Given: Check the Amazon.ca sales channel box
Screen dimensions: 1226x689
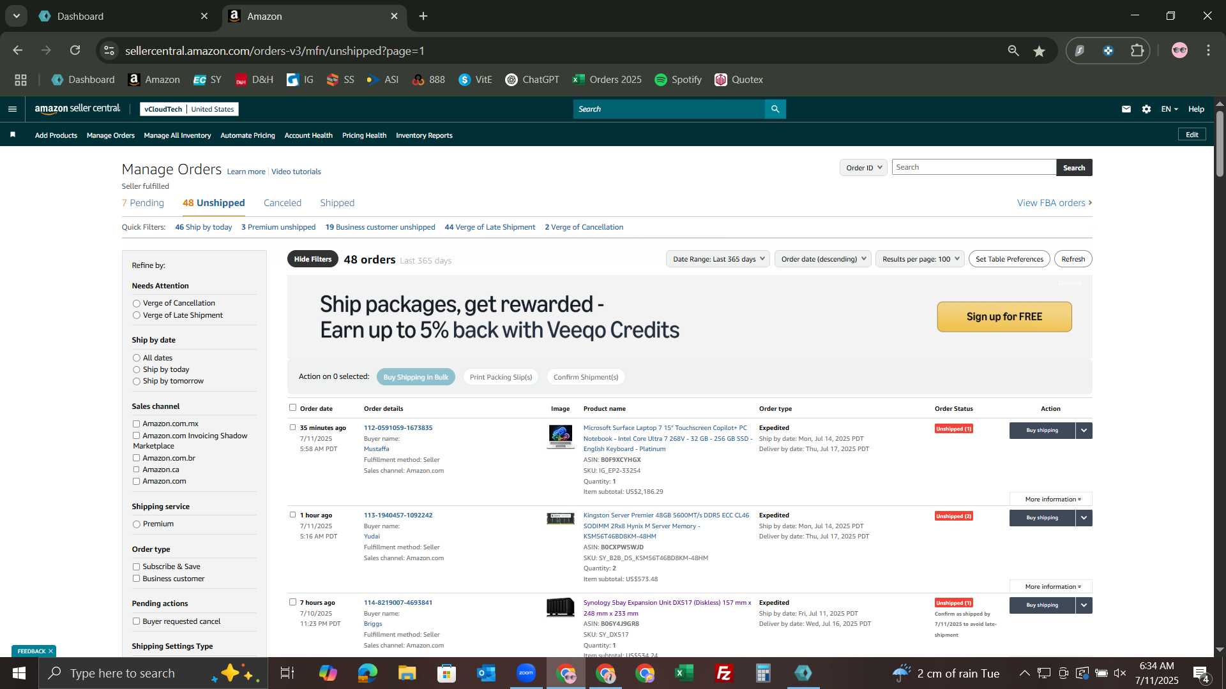Looking at the screenshot, I should [136, 470].
